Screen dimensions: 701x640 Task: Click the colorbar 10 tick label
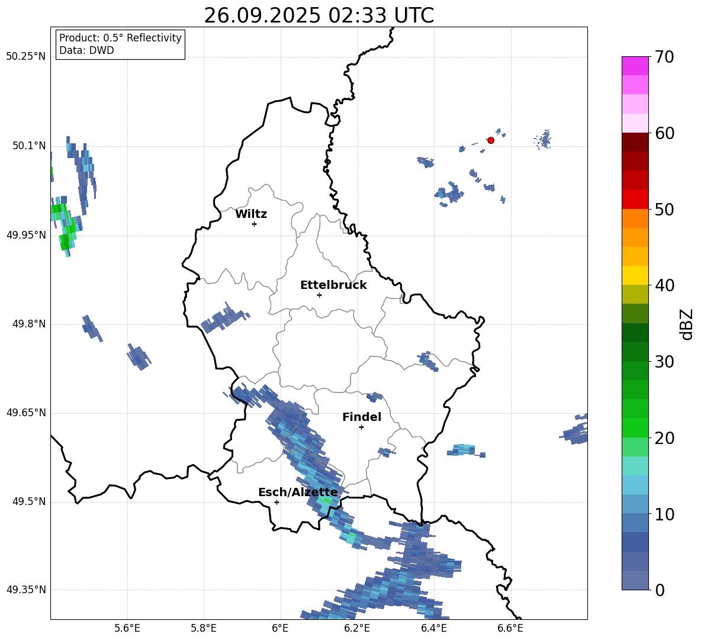[x=664, y=514]
